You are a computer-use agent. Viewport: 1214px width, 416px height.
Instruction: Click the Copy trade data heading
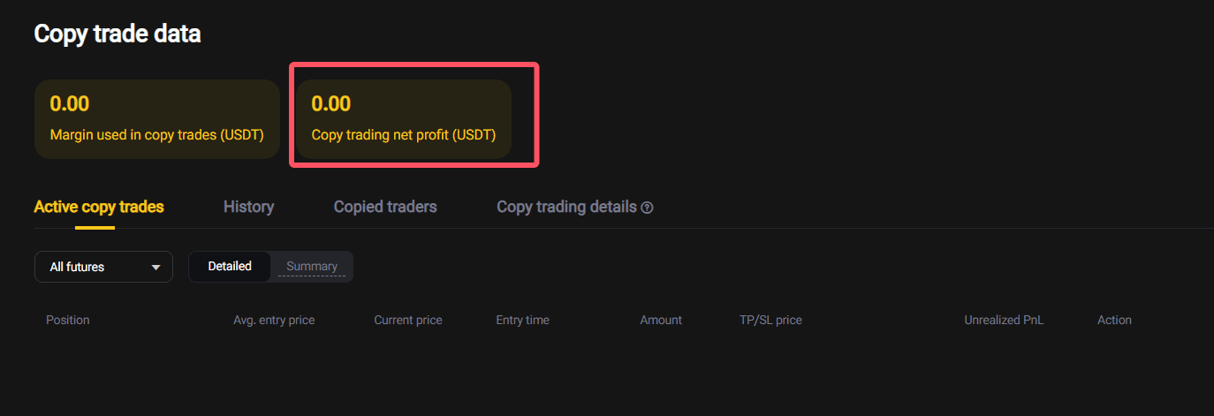[118, 34]
